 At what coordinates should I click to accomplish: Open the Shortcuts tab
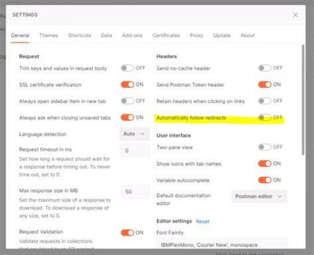(79, 35)
